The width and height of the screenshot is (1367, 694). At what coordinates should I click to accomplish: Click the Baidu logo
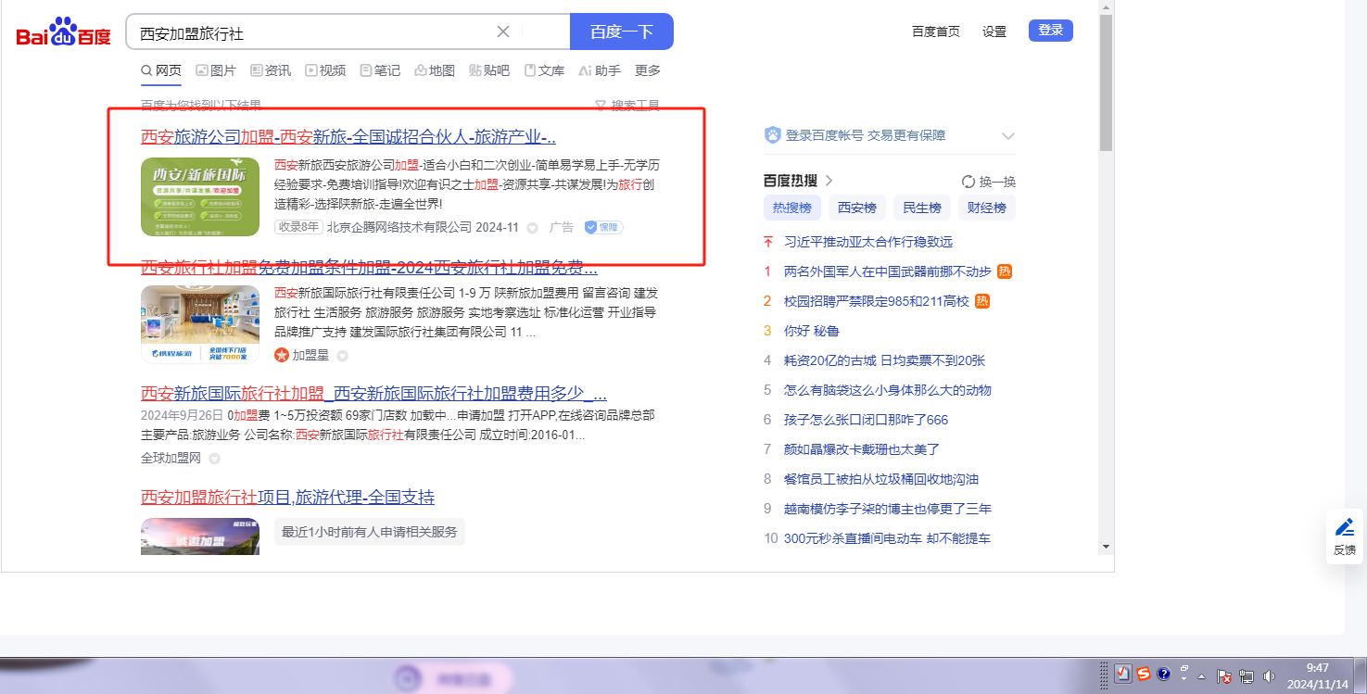click(63, 33)
